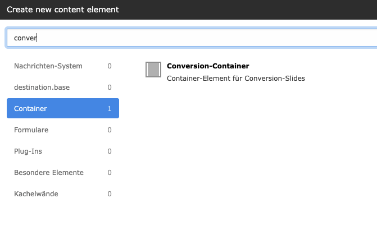Click the count badge next to Container
Image resolution: width=377 pixels, height=226 pixels.
click(110, 109)
